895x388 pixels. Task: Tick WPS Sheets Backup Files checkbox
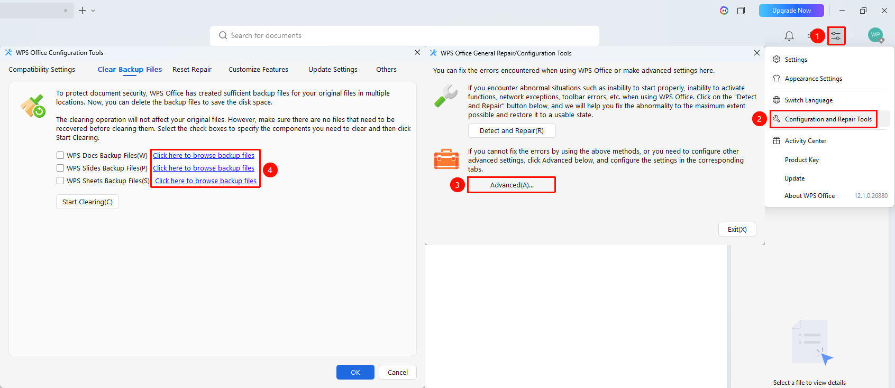(60, 181)
